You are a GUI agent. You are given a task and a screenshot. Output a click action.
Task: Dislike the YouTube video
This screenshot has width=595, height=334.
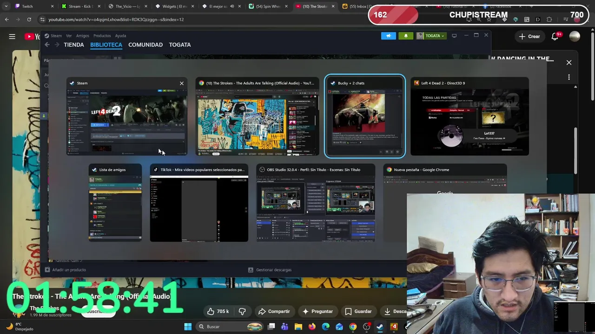pyautogui.click(x=242, y=311)
